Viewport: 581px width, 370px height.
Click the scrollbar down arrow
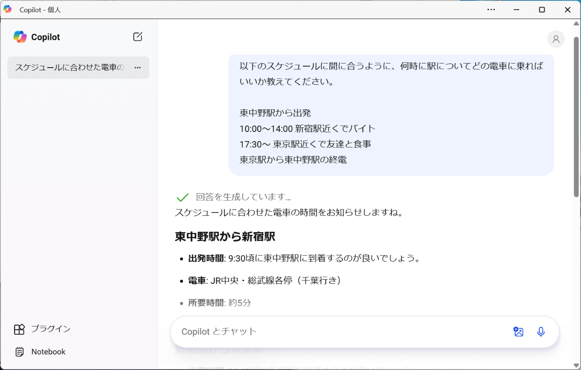click(576, 365)
